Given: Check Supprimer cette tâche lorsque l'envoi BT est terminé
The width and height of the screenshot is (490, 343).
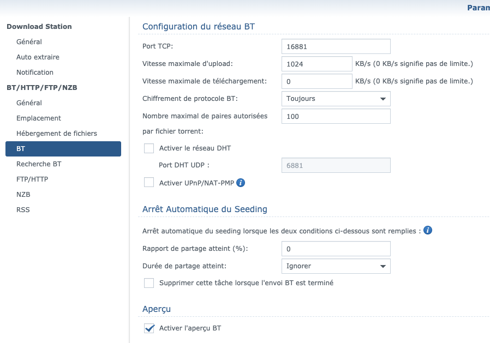Looking at the screenshot, I should coord(149,283).
